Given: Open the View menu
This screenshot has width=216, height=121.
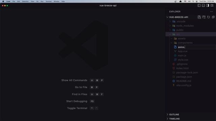Looking at the screenshot, I should 32,1.
